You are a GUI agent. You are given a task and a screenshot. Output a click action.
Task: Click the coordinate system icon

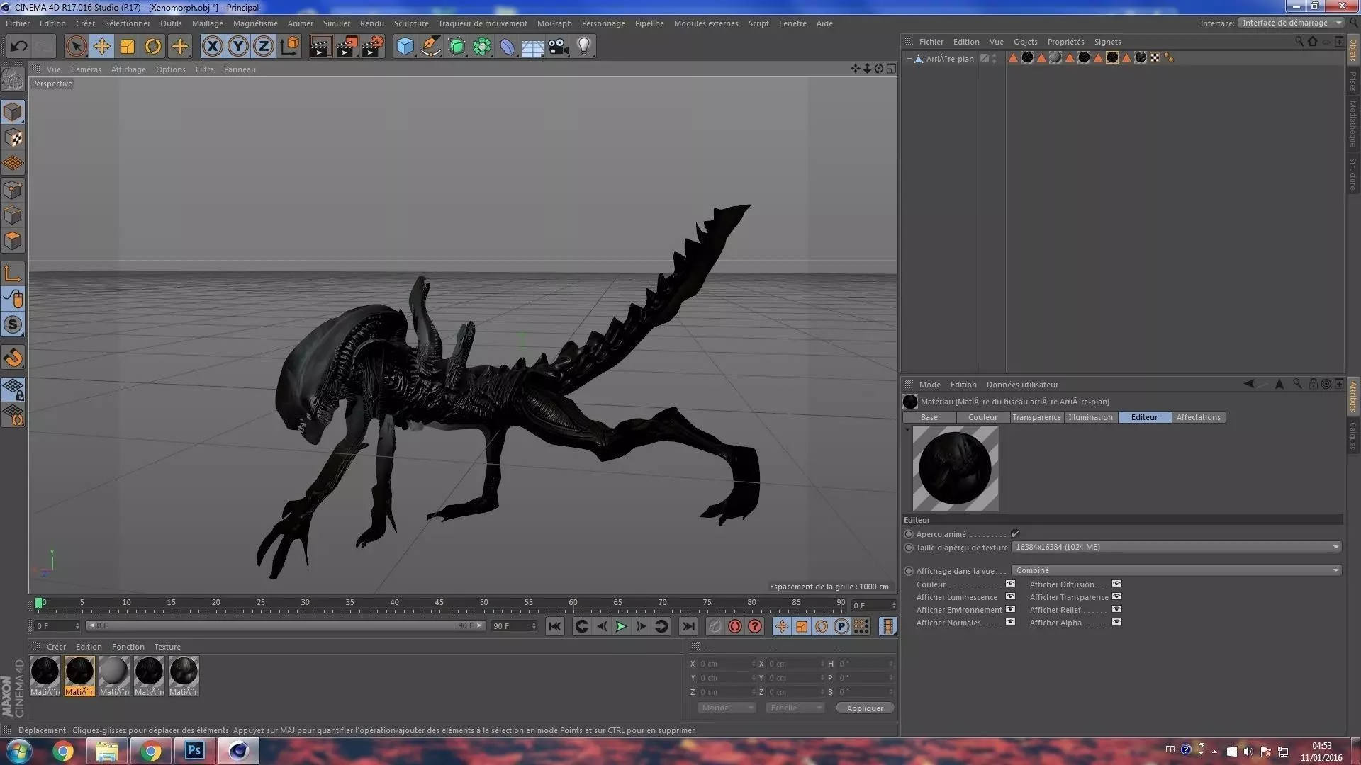point(289,47)
